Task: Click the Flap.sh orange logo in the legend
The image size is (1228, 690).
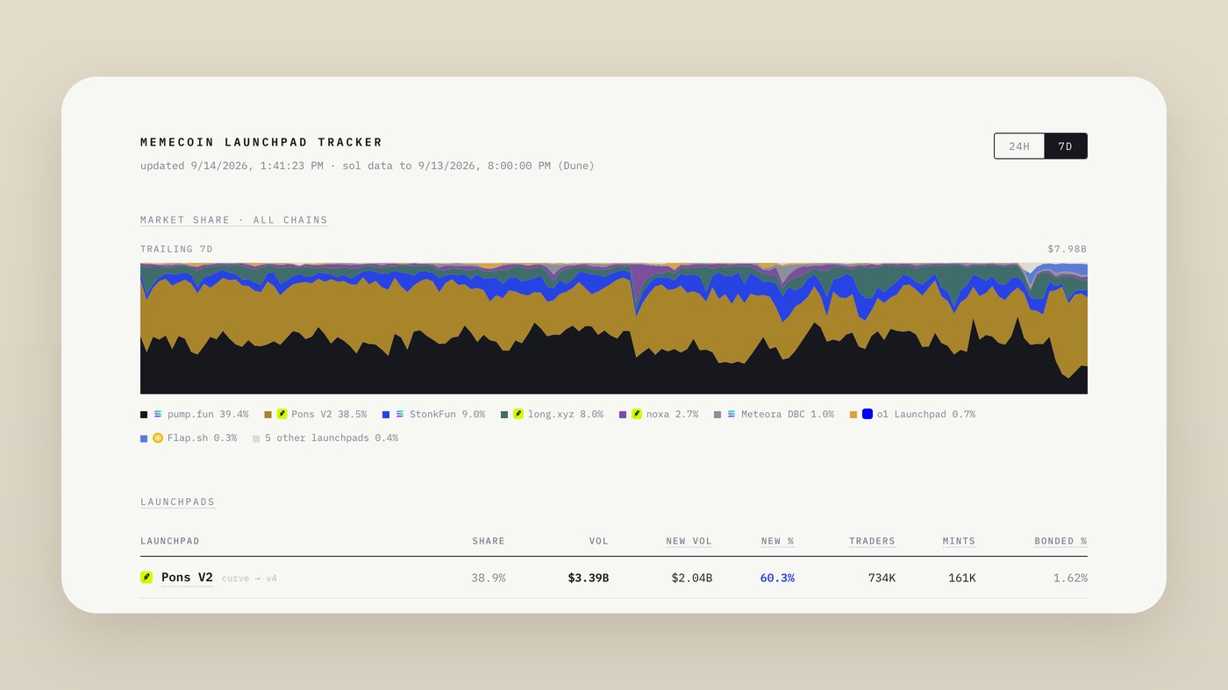Action: (158, 437)
